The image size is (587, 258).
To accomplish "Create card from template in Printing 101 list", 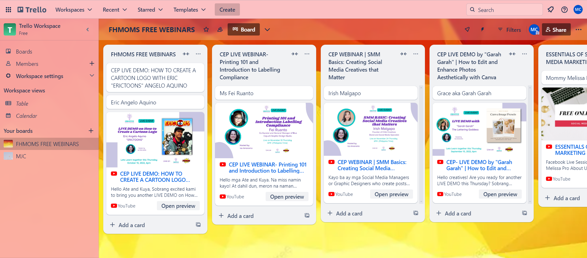I will click(307, 215).
